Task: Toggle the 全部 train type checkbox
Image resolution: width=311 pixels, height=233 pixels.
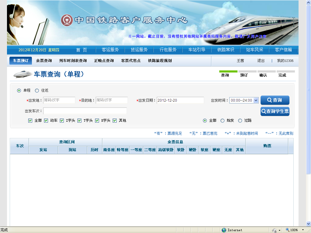Action: pos(30,120)
